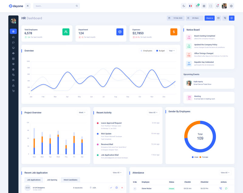Toggle Budget series in Overview legend
Image resolution: width=243 pixels, height=193 pixels.
click(160, 51)
